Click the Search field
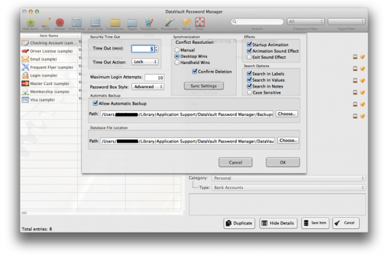Screen dimensions: 387x258 point(257,21)
